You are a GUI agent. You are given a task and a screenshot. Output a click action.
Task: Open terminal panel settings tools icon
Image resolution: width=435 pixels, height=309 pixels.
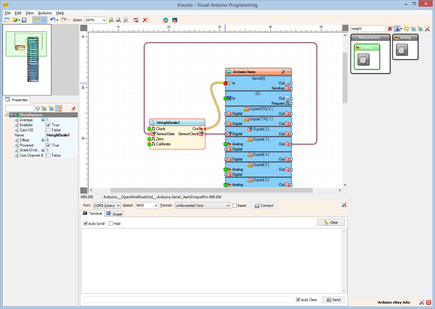coord(344,205)
